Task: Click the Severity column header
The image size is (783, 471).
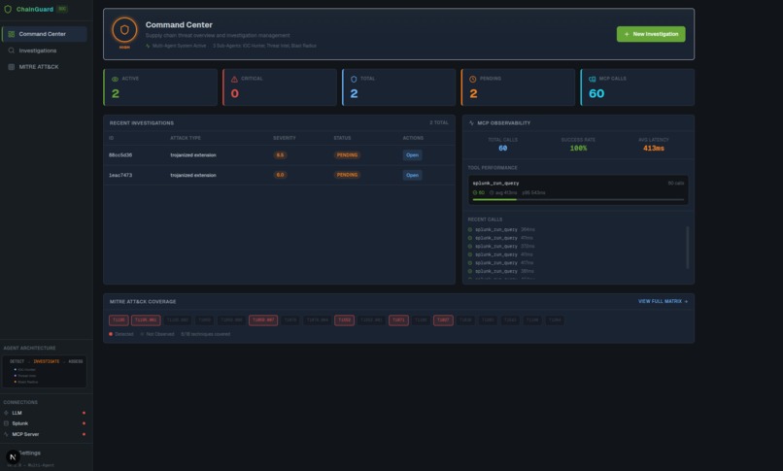Action: tap(285, 138)
